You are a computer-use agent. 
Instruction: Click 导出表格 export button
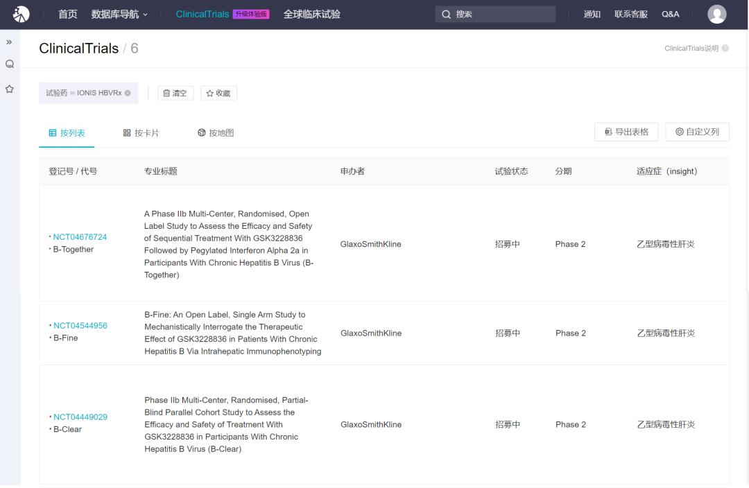[x=626, y=132]
